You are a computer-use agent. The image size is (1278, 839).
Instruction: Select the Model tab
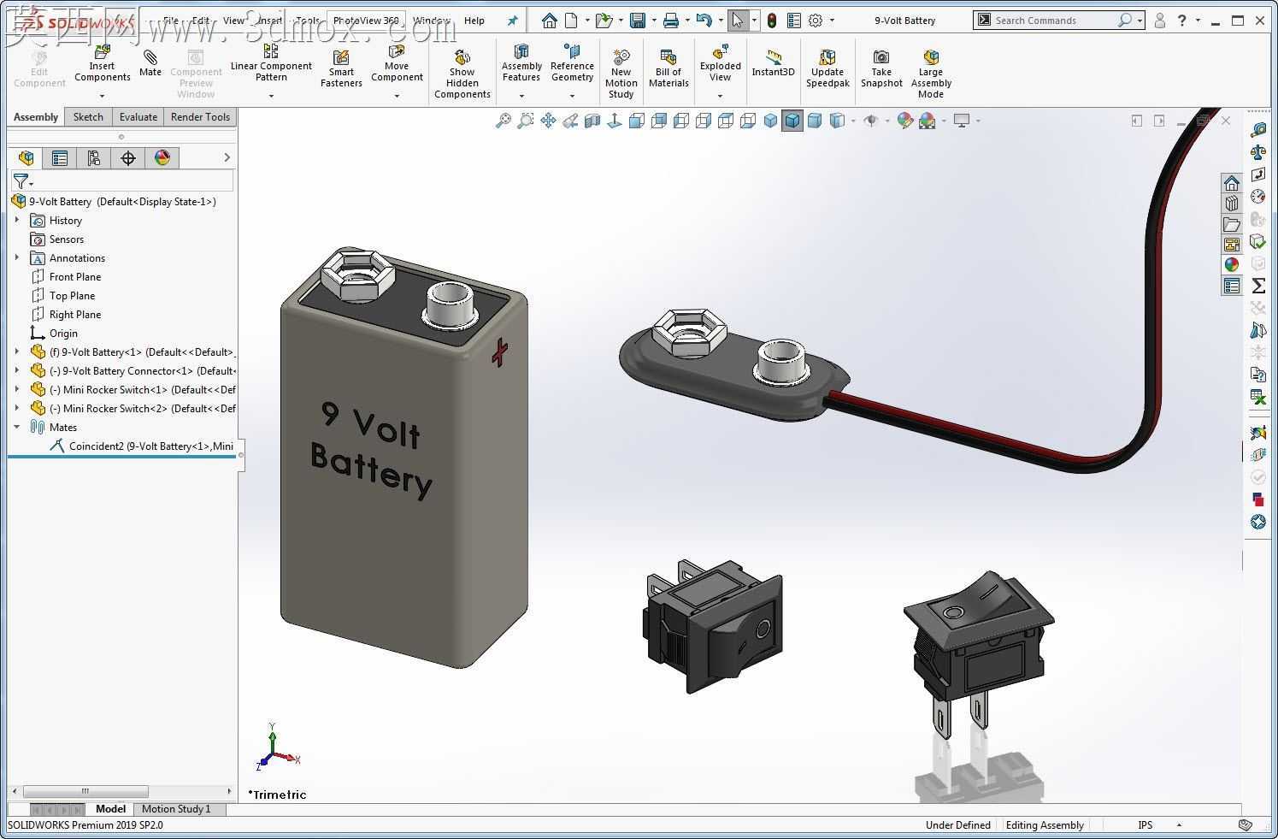coord(110,809)
